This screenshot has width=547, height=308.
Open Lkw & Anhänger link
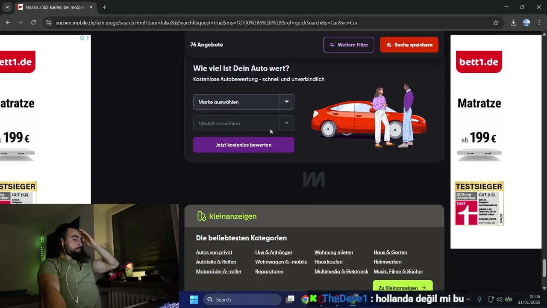273,252
